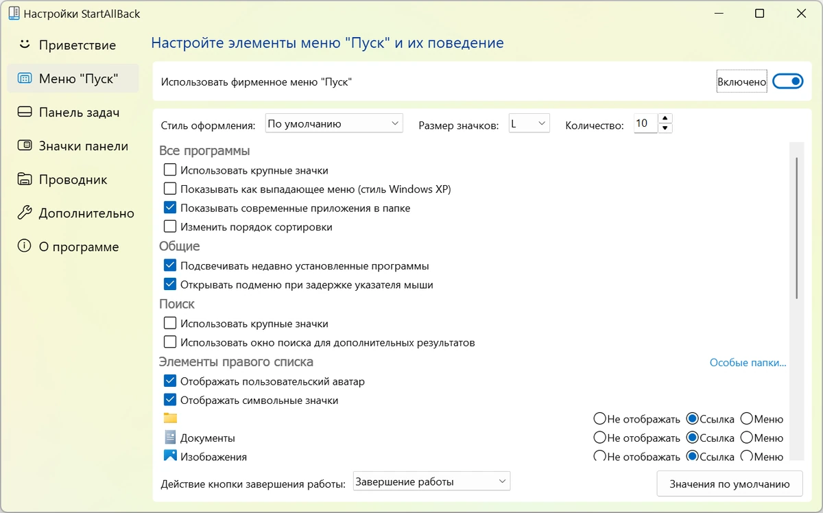
Task: Click the wrench icon beside Дополнительно
Action: coord(25,213)
